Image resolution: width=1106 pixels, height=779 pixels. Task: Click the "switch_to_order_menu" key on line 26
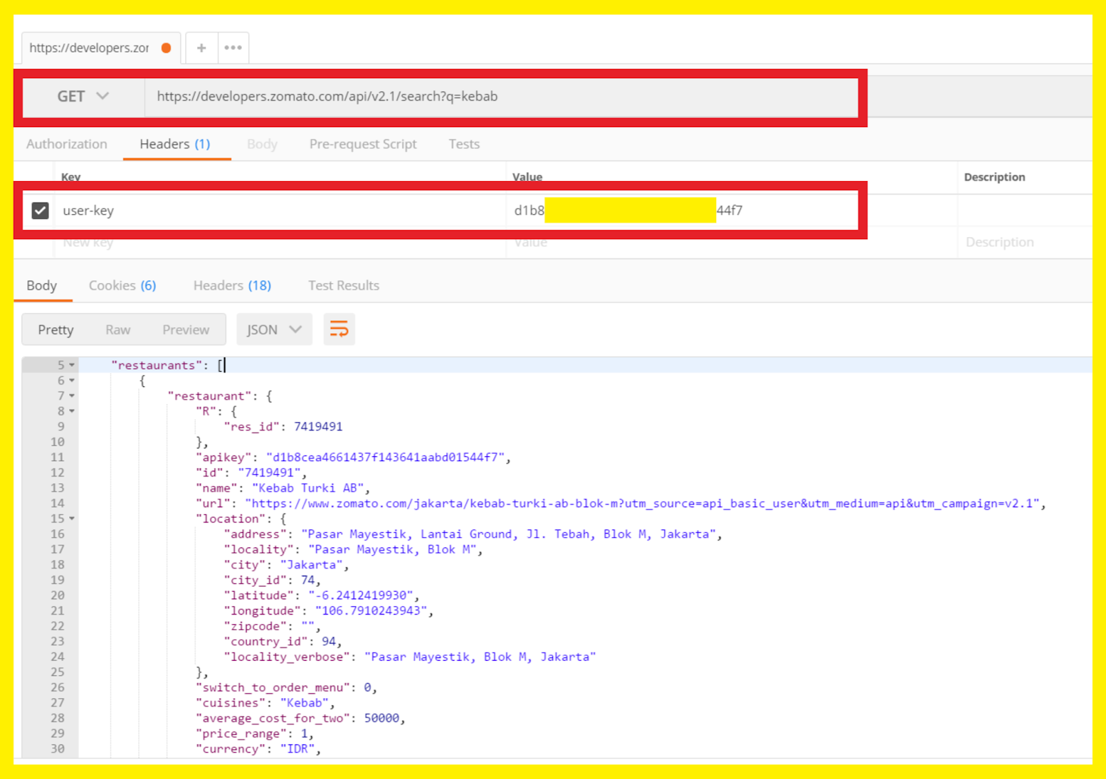coord(273,687)
